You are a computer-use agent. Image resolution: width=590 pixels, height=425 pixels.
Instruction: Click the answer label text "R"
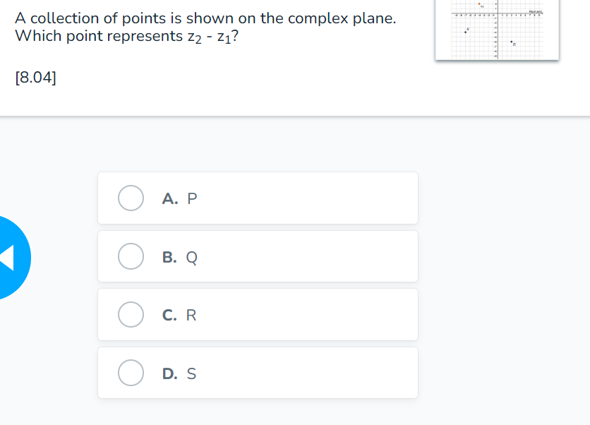pyautogui.click(x=191, y=314)
